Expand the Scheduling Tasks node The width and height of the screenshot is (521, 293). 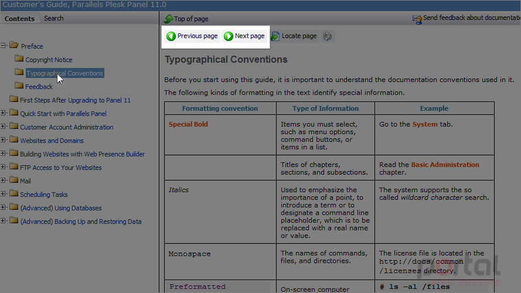click(3, 193)
